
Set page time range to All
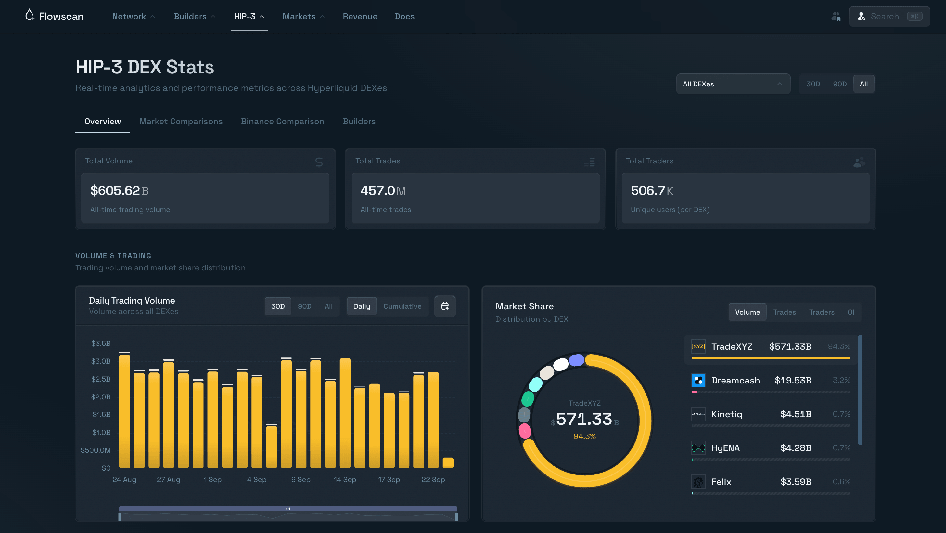863,84
